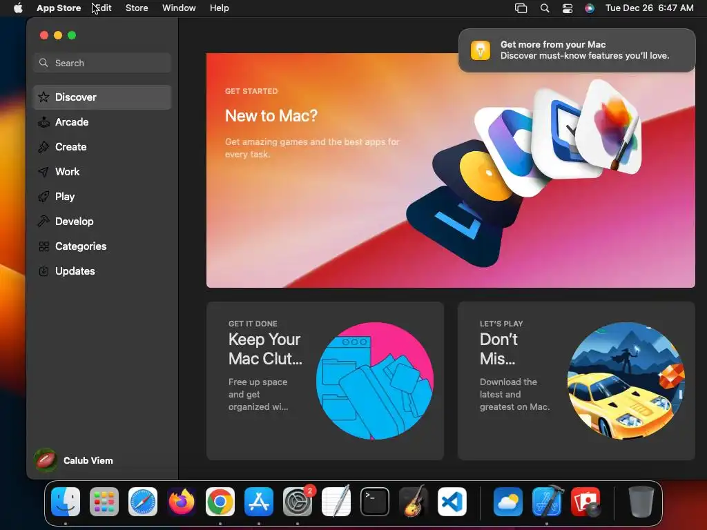Open the Keep Your Mac Clutter-free card
The width and height of the screenshot is (707, 530).
click(x=325, y=381)
